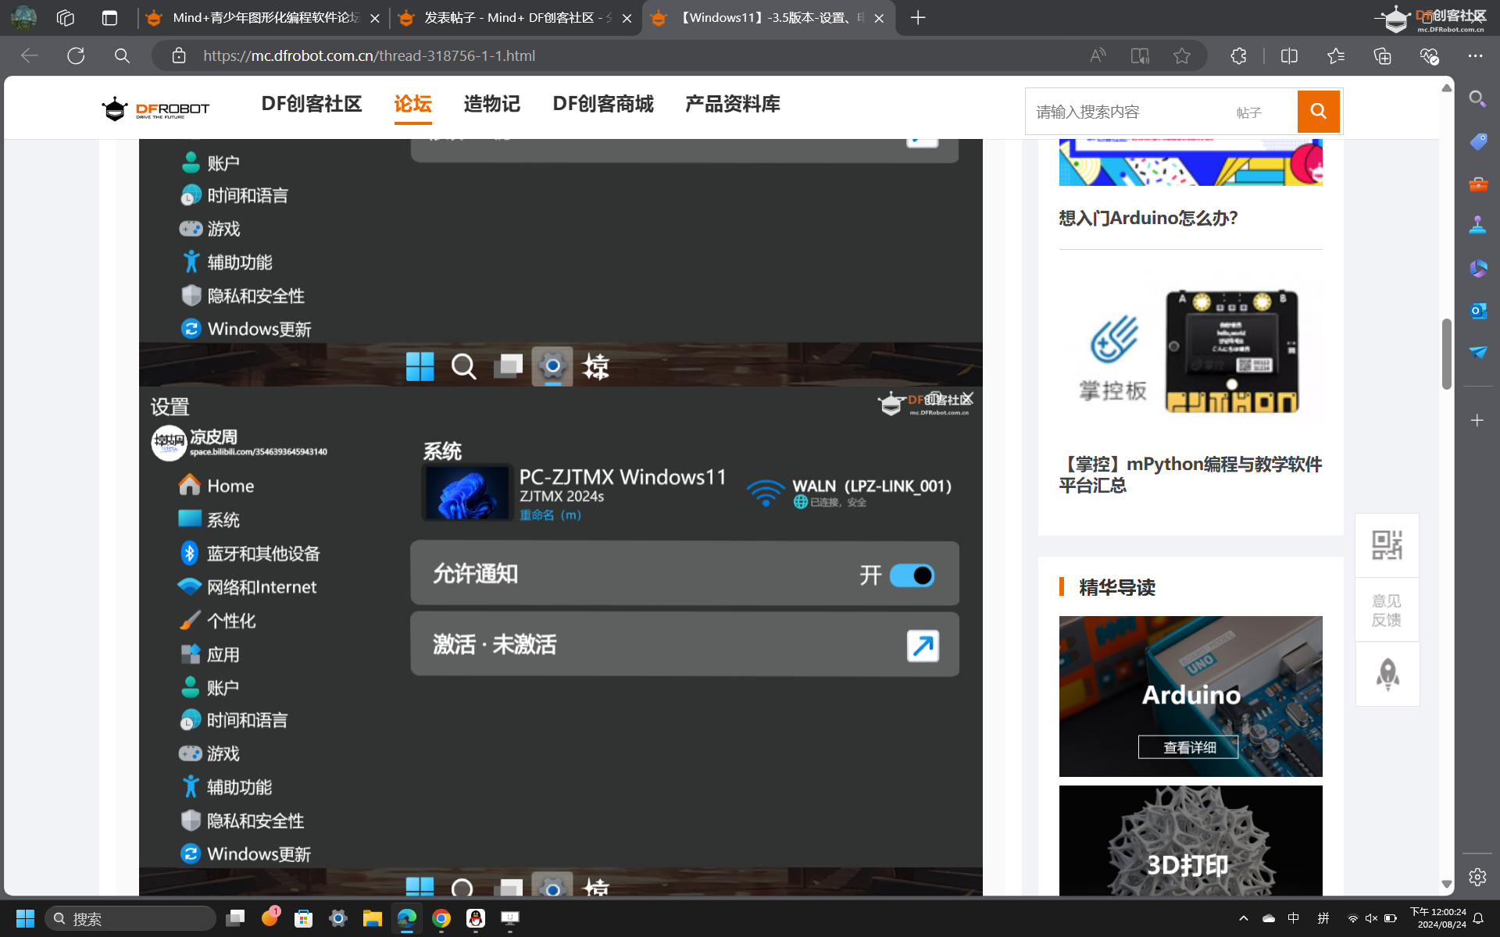Viewport: 1500px width, 937px height.
Task: Open sidebar settings gear icon
Action: click(x=1477, y=877)
